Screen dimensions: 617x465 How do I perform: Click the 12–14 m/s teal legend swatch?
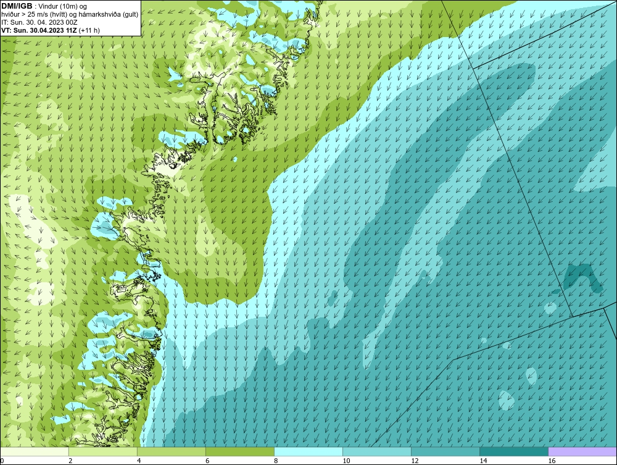pos(445,451)
